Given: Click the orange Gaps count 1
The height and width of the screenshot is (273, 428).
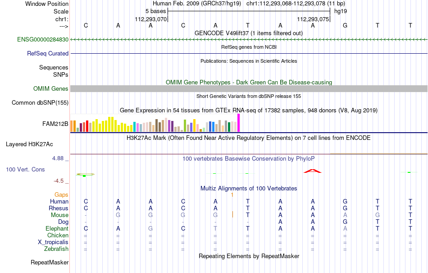Looking at the screenshot, I should click(x=232, y=194).
